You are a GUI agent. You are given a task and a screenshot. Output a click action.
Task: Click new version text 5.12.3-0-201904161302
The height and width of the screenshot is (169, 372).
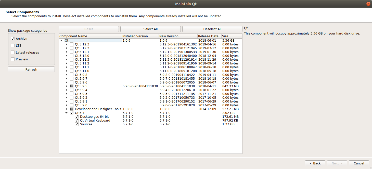pos(178,44)
